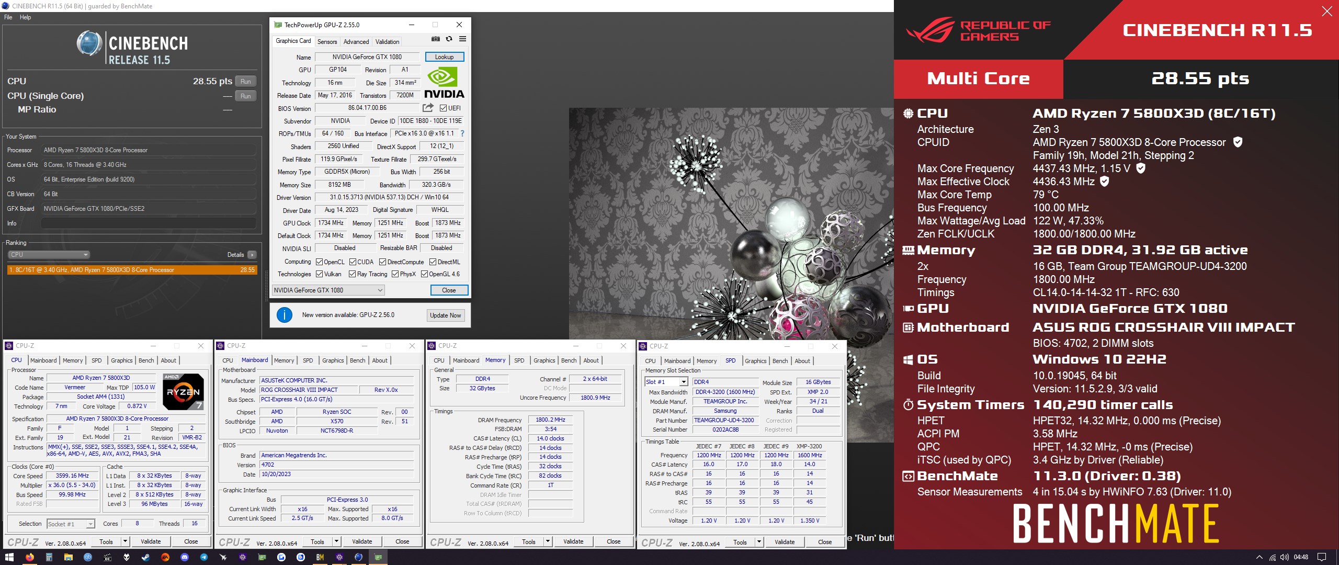
Task: Click the NVIDIA logo in GPU-Z
Action: 444,83
